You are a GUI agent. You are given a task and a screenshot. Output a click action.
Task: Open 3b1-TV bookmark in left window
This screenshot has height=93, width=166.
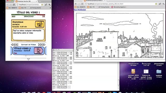(23, 8)
